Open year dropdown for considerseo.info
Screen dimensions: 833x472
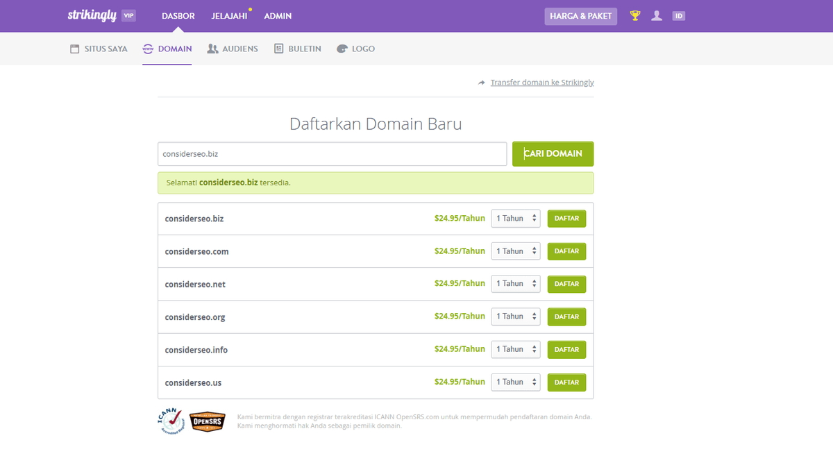(x=516, y=349)
